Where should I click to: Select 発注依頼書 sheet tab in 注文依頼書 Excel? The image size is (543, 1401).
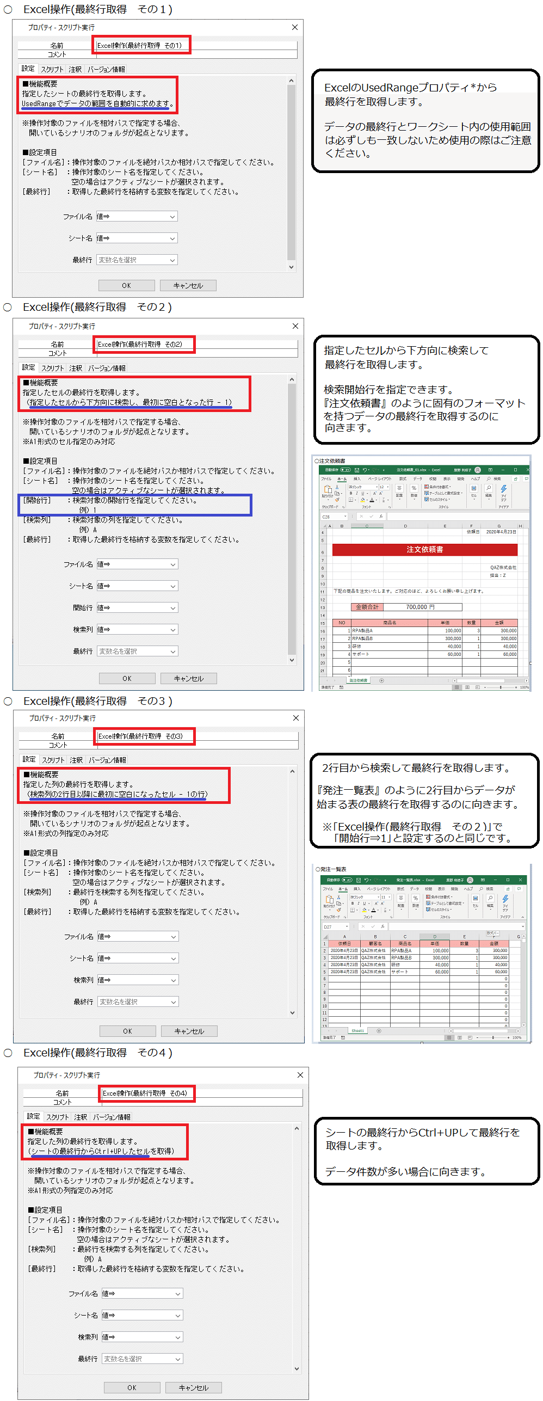coord(358,680)
